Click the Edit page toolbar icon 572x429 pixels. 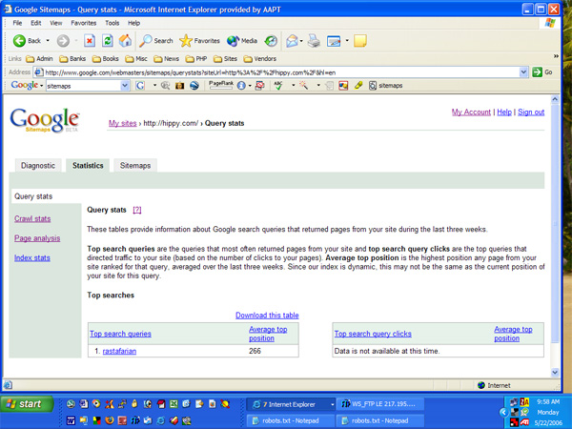(334, 41)
